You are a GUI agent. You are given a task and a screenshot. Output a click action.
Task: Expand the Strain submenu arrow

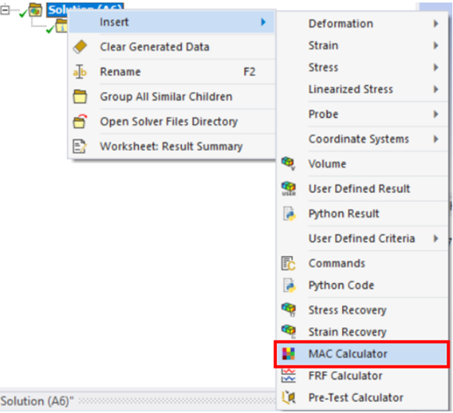click(436, 45)
